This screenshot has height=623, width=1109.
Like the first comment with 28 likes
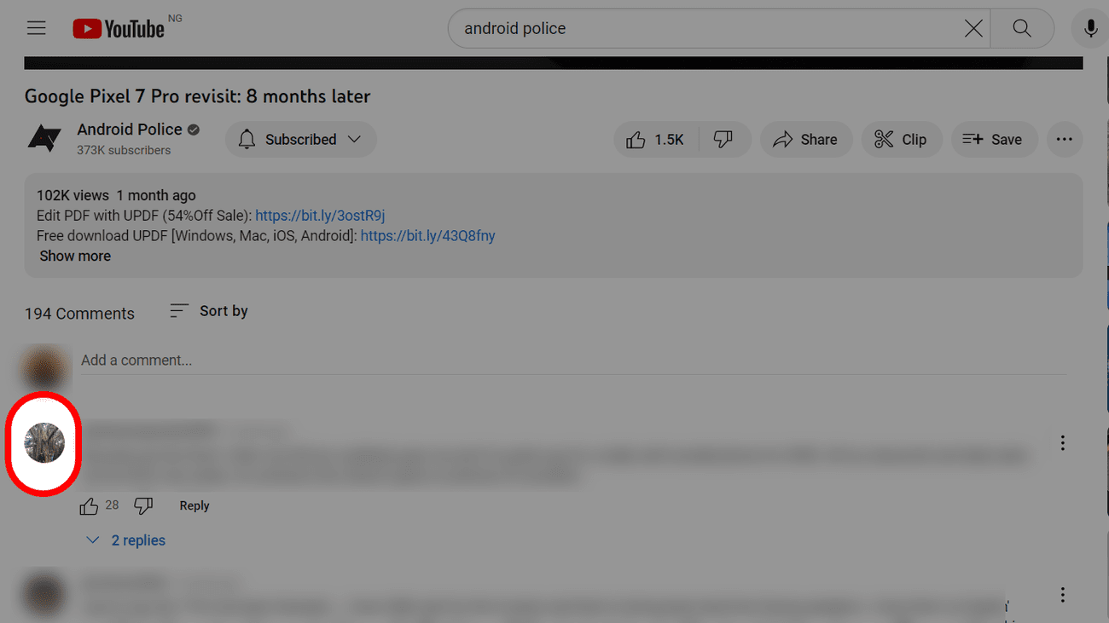[89, 506]
